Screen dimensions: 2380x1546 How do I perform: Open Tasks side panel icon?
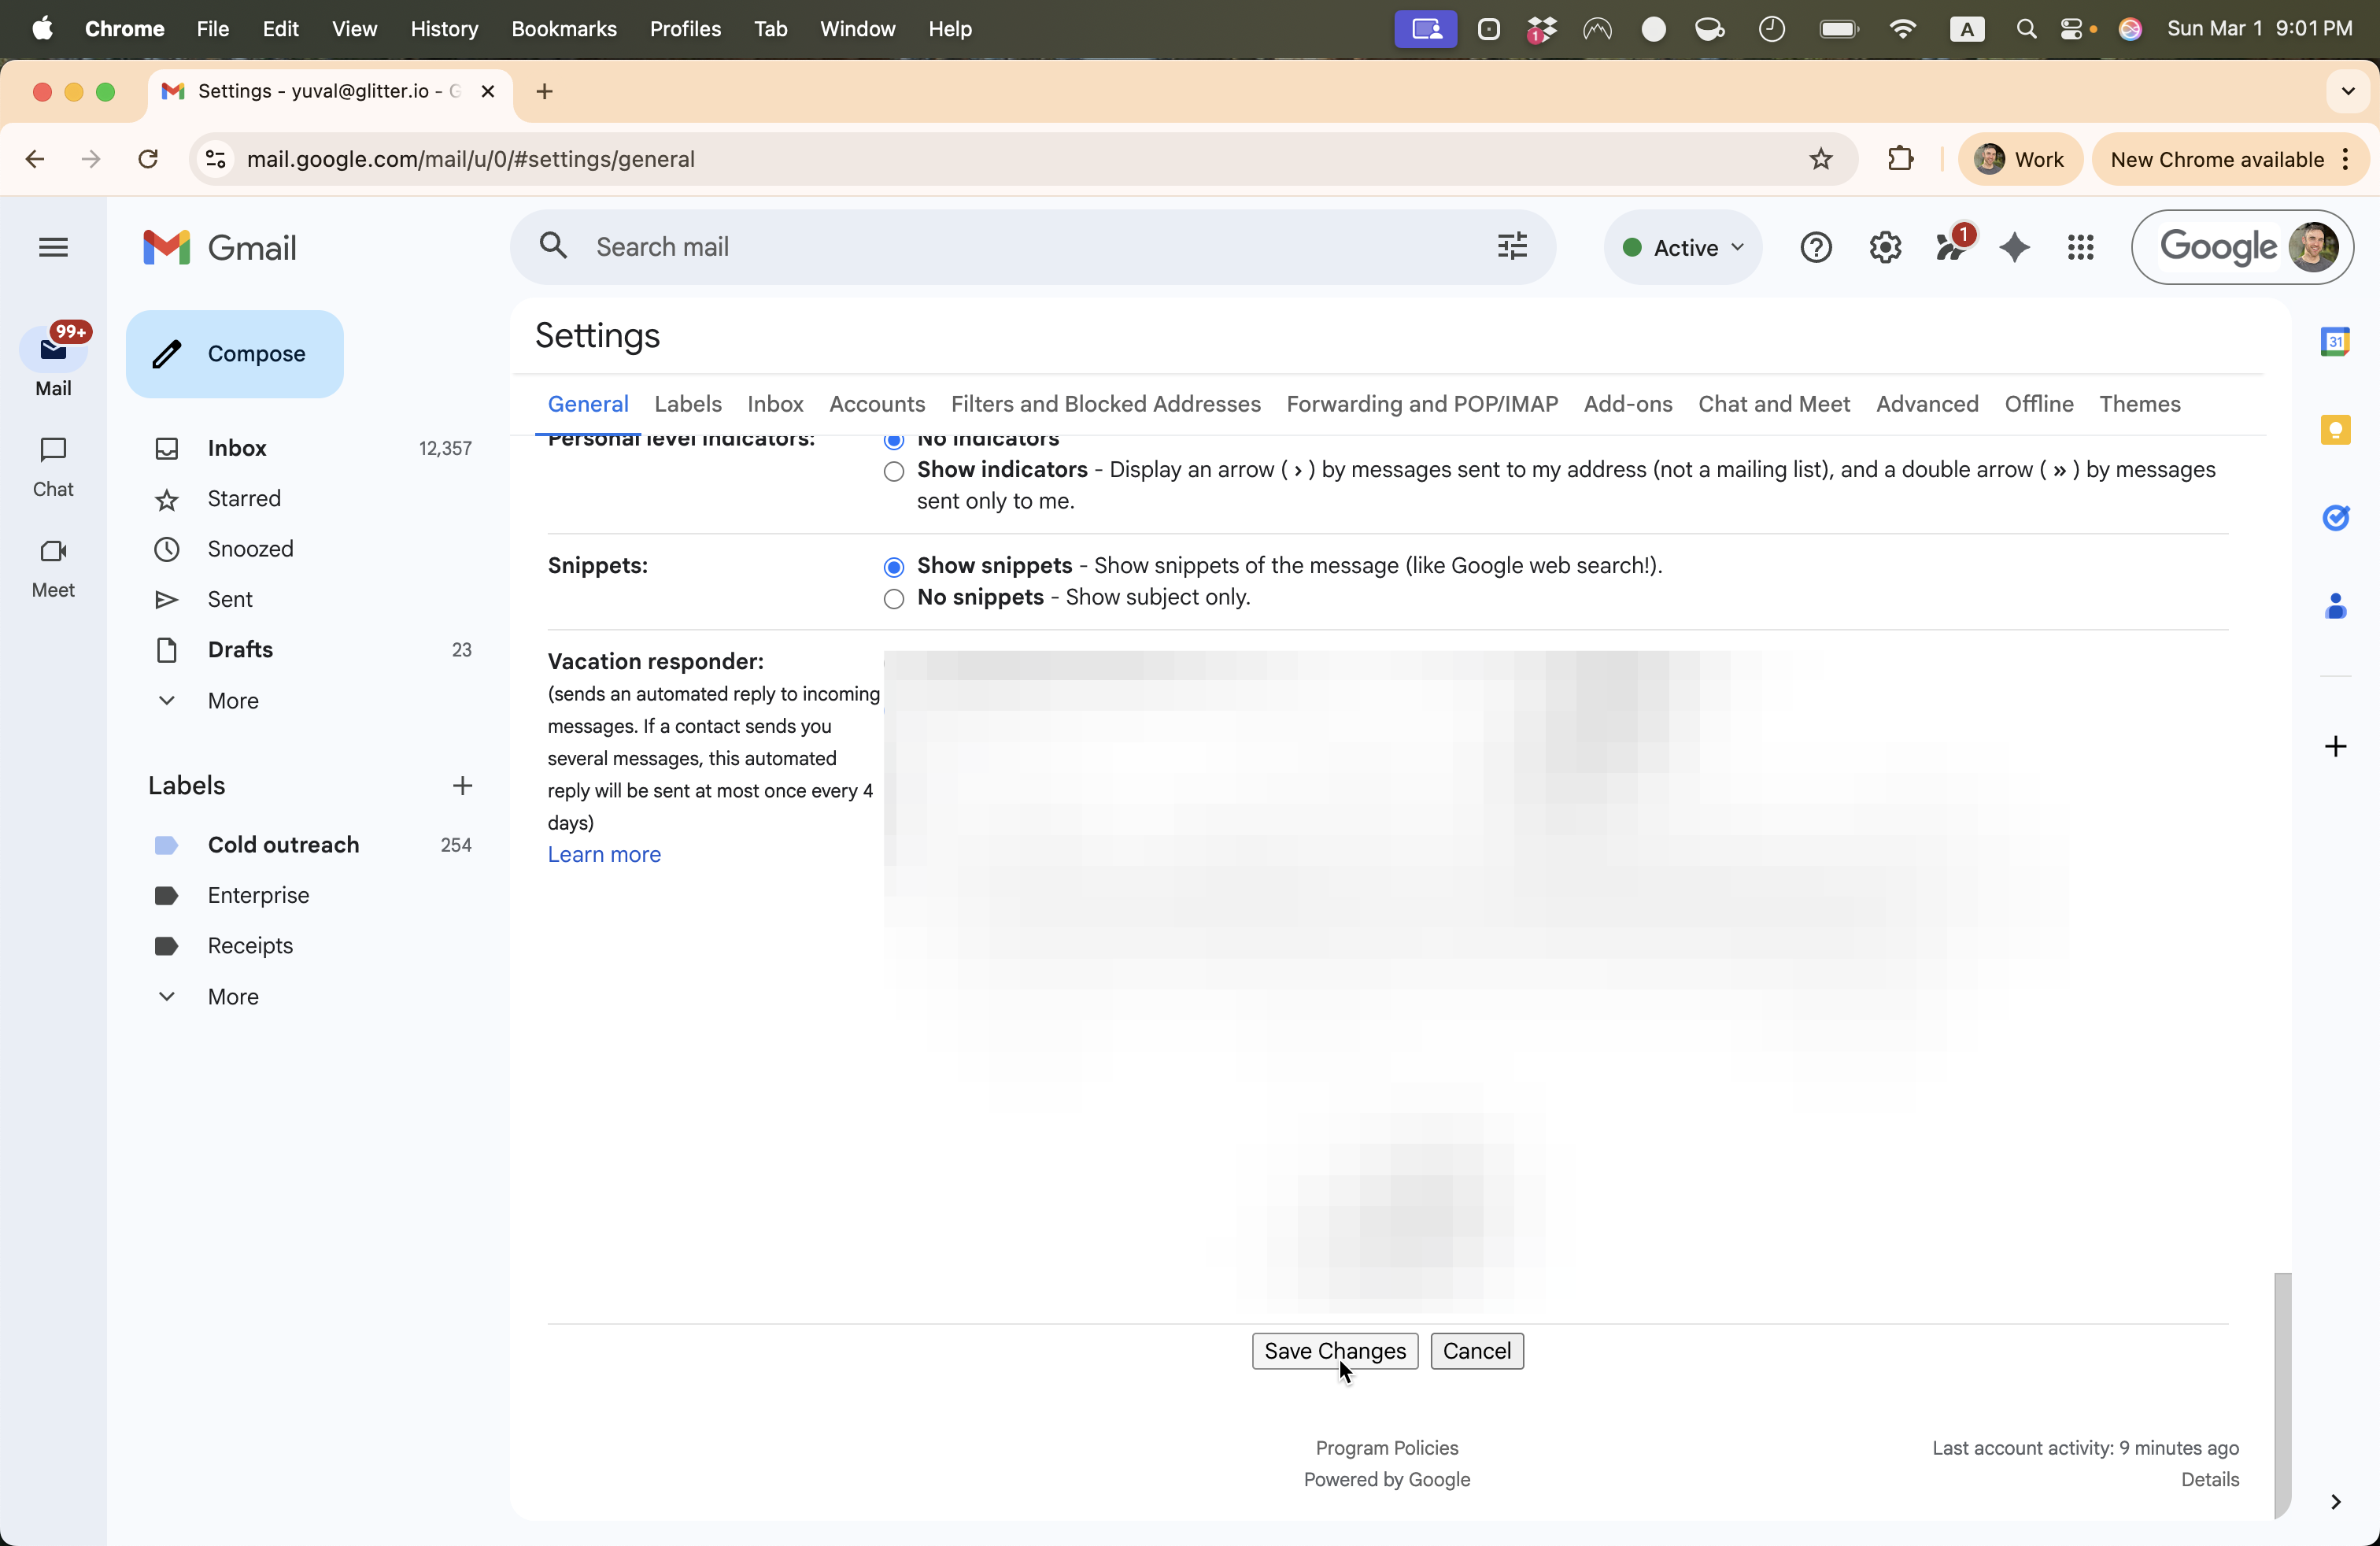pos(2335,517)
